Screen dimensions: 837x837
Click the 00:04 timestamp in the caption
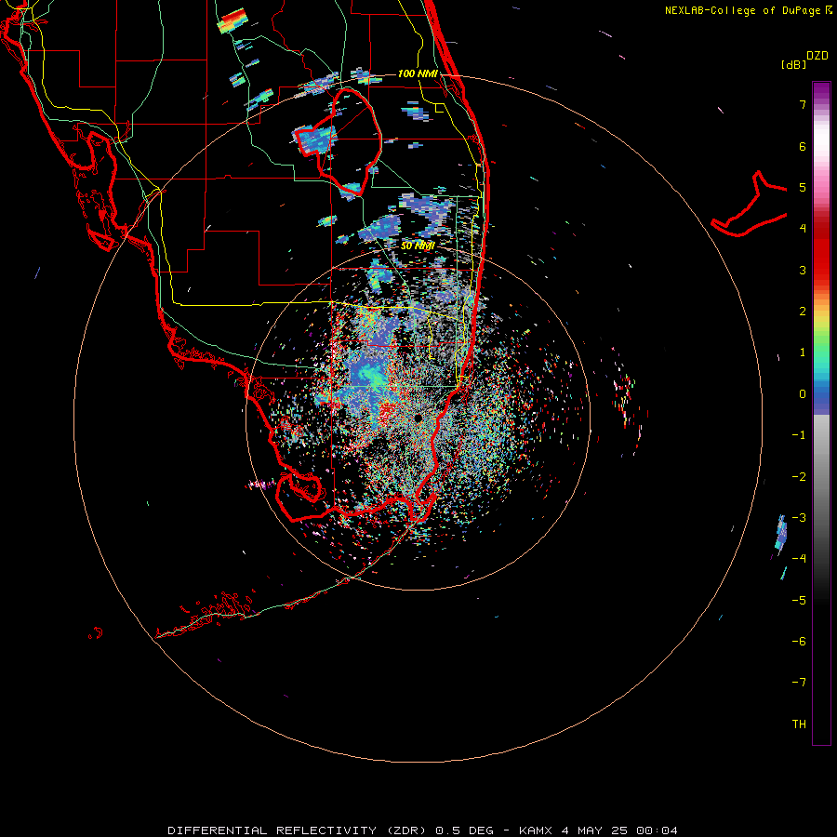tap(658, 830)
